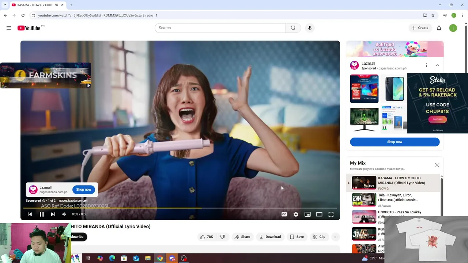Open the TV product thumbnail in Lazmall ad

pos(364,89)
